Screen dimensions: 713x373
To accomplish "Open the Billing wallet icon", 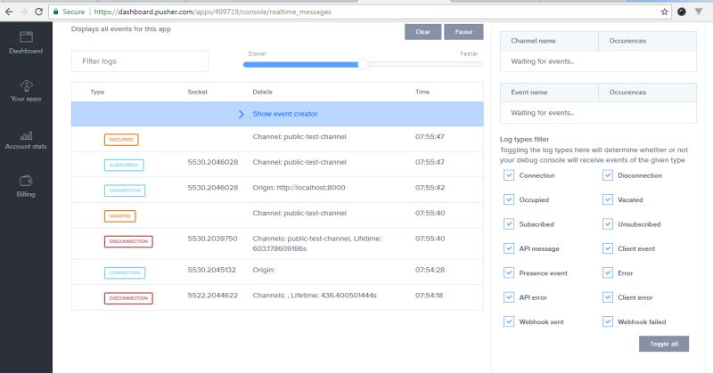I will [x=26, y=181].
